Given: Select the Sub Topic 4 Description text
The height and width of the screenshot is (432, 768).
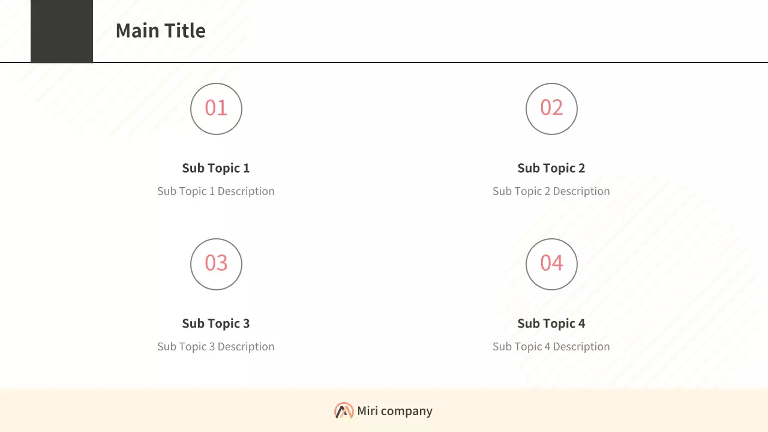Looking at the screenshot, I should (551, 347).
